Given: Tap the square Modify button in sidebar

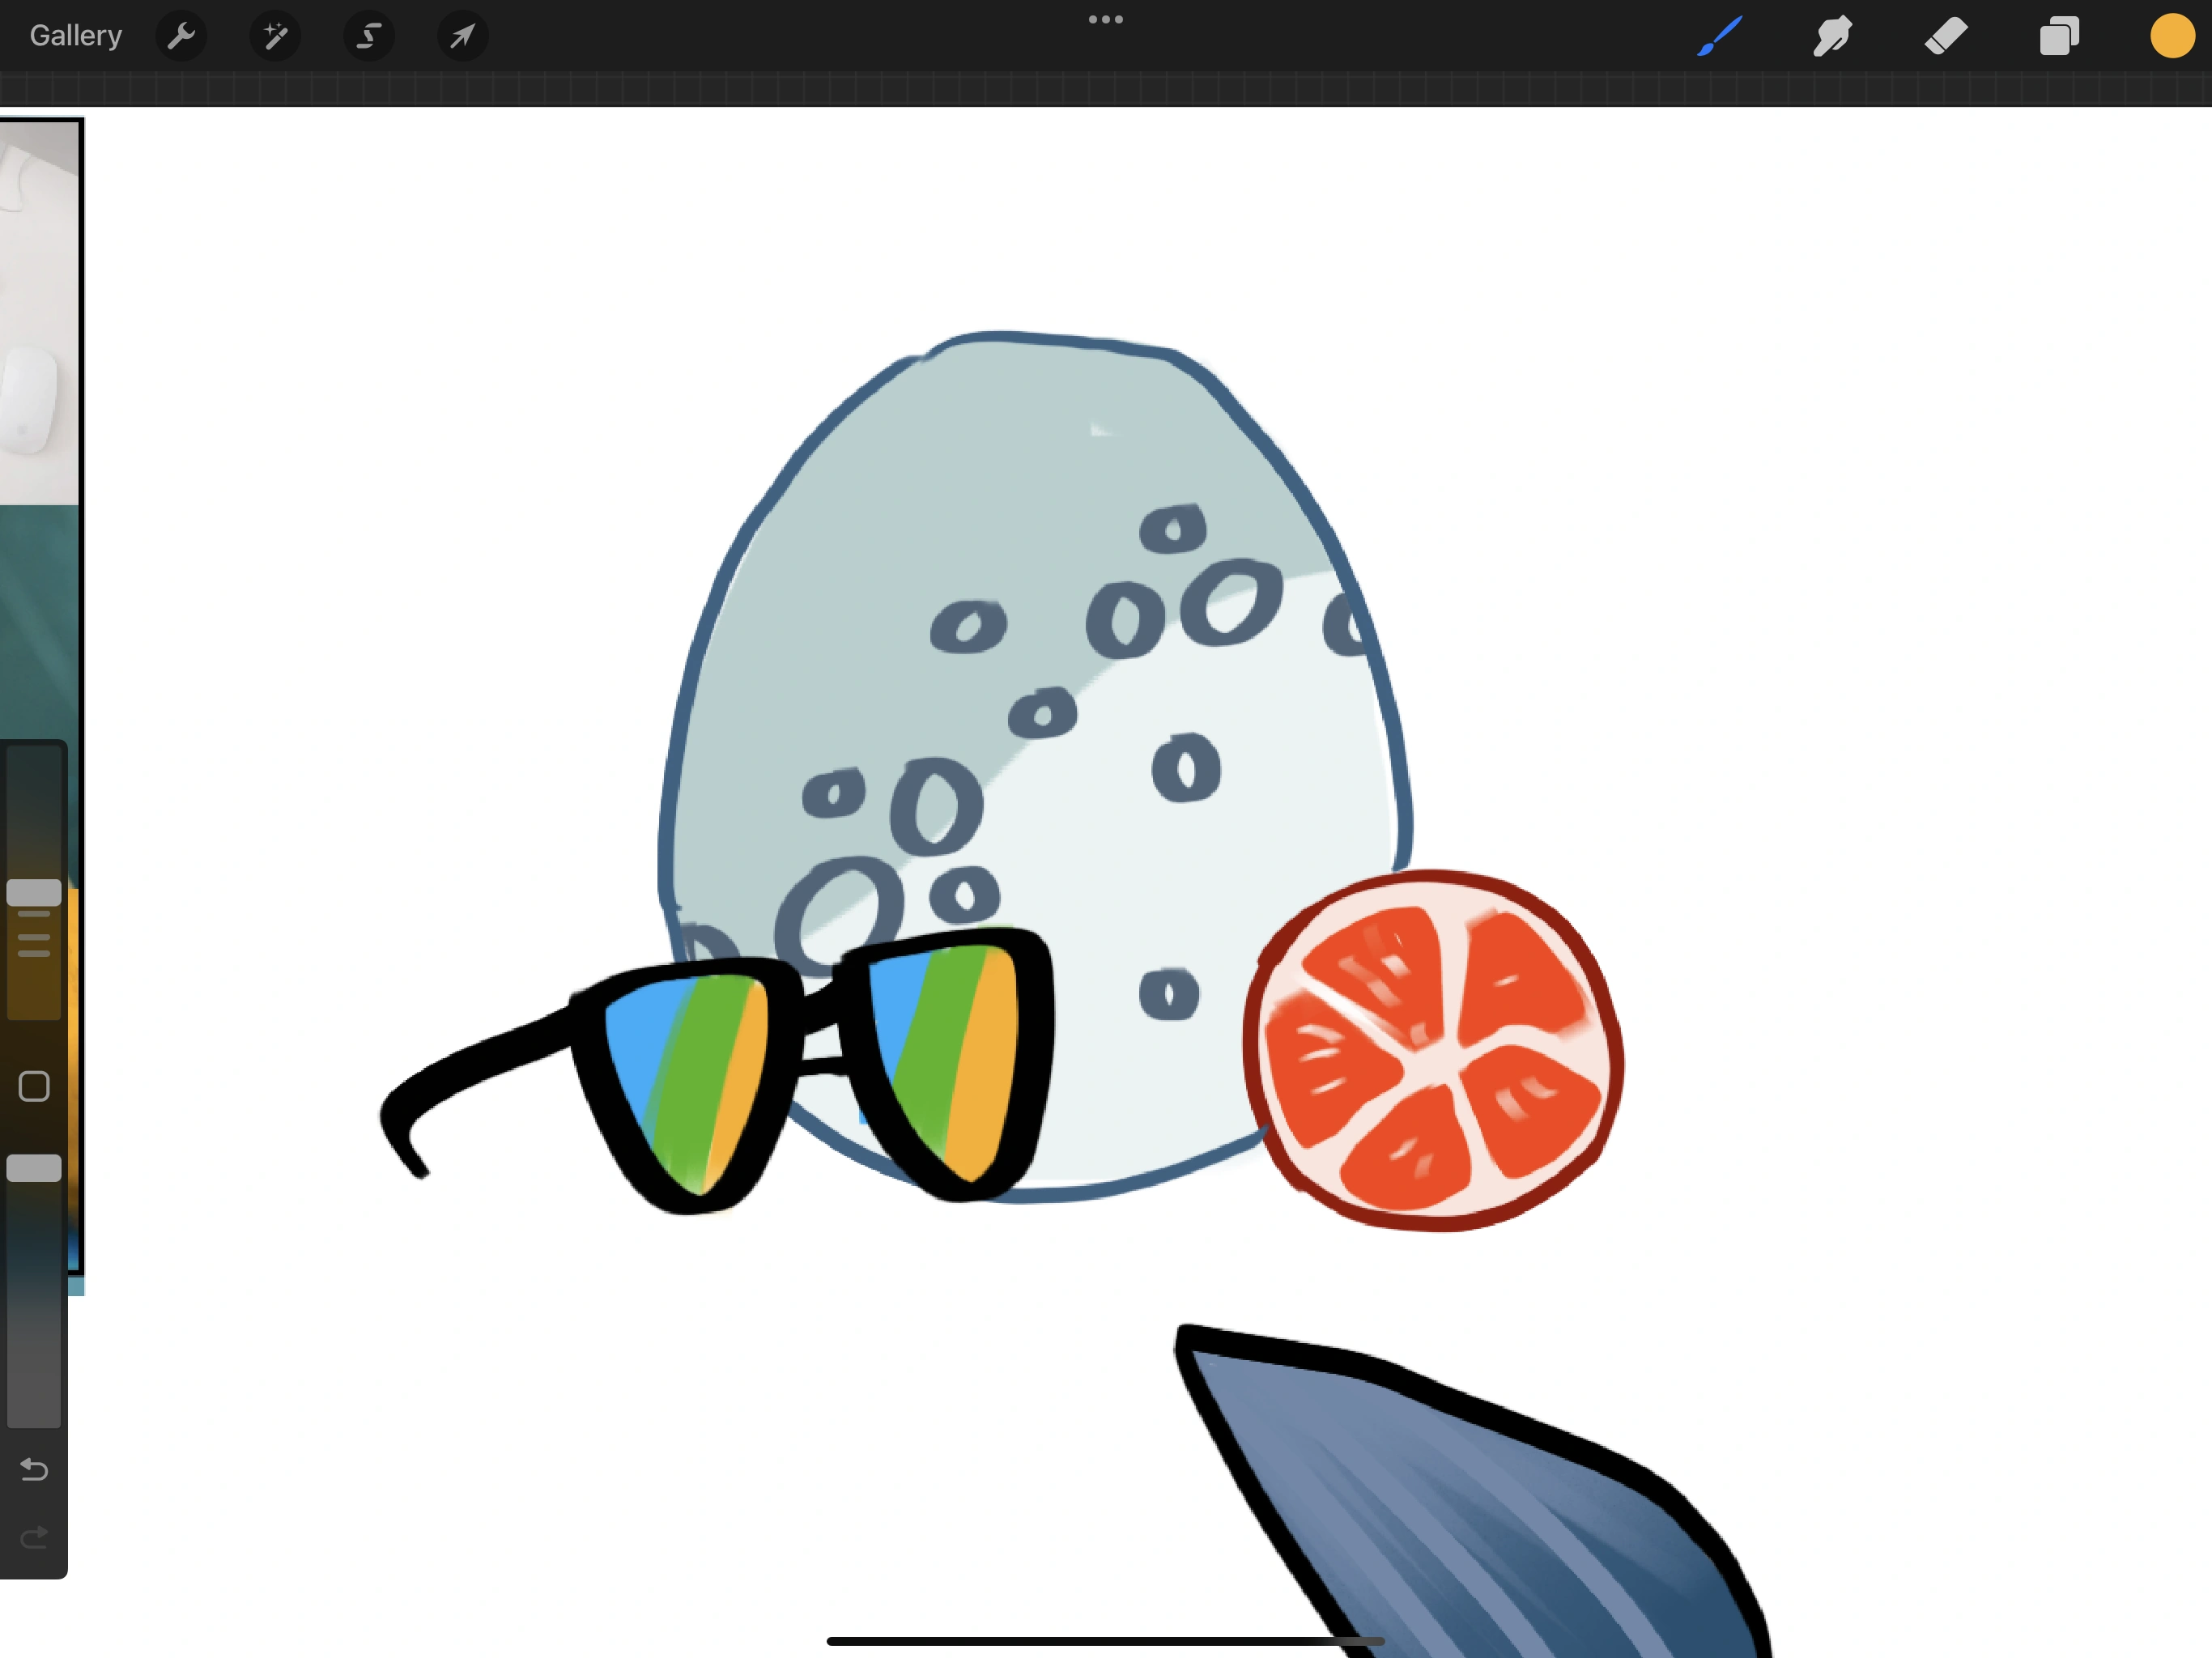Looking at the screenshot, I should coord(34,1086).
